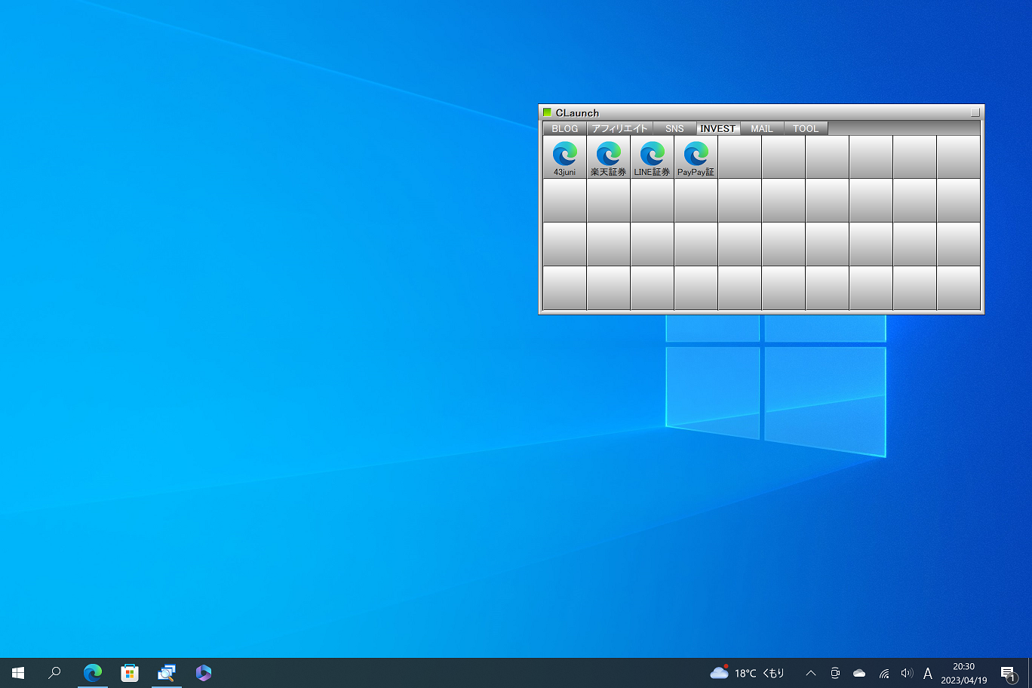The width and height of the screenshot is (1032, 688).
Task: Click the OneDrive cloud tray icon
Action: 859,673
